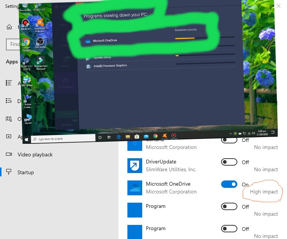This screenshot has width=287, height=239.
Task: Click Intel Processor Graphics severity bar
Action: point(206,63)
